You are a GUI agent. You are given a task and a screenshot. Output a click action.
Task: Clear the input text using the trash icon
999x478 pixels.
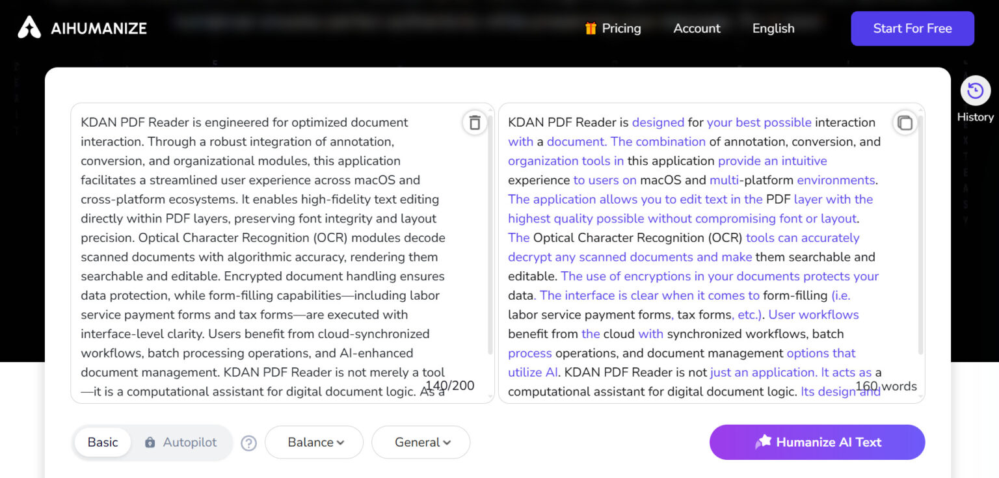coord(474,122)
